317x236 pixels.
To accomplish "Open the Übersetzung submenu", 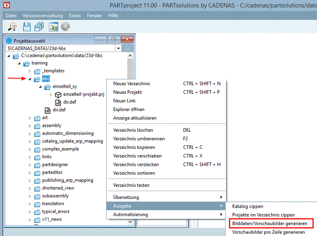I will point(167,197).
